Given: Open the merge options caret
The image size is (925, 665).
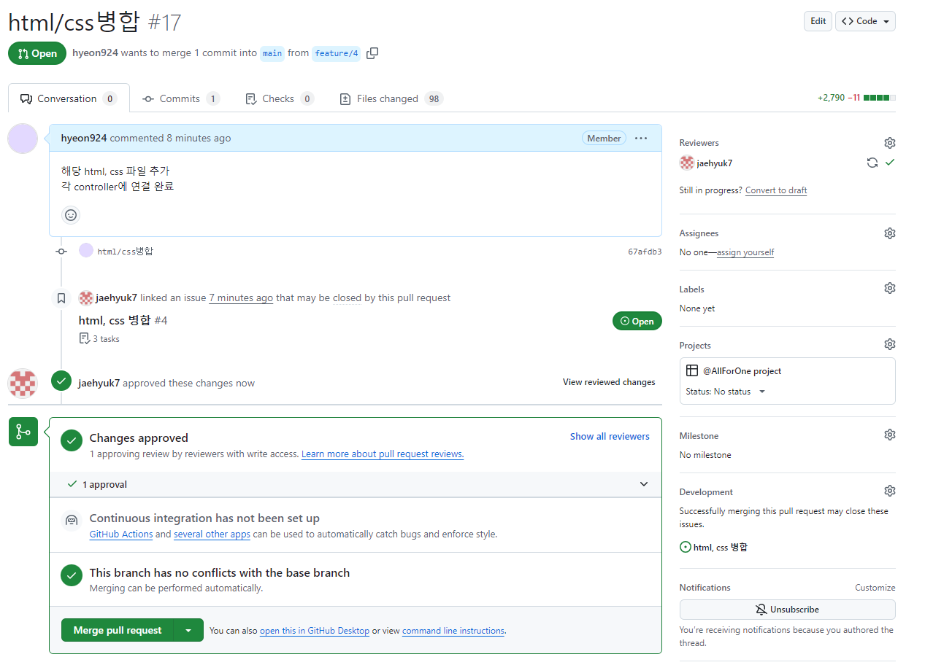Looking at the screenshot, I should click(190, 629).
